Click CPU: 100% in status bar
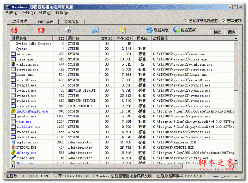Screen dimensions: 248x183 [x=40, y=176]
